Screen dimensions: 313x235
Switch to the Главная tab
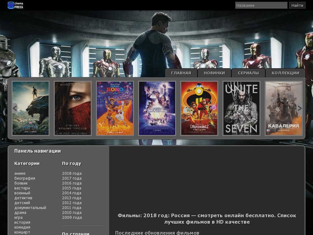pyautogui.click(x=181, y=73)
